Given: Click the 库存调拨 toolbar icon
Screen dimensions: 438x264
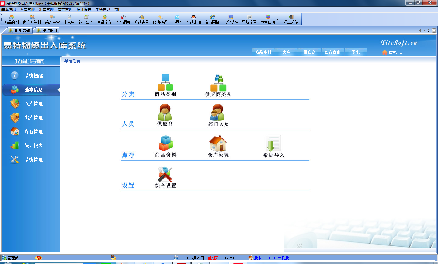Looking at the screenshot, I should tap(123, 19).
